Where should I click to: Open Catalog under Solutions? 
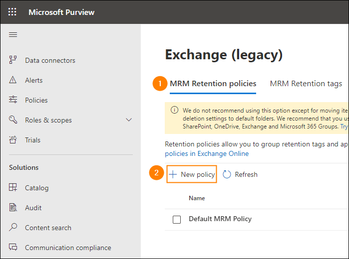37,188
